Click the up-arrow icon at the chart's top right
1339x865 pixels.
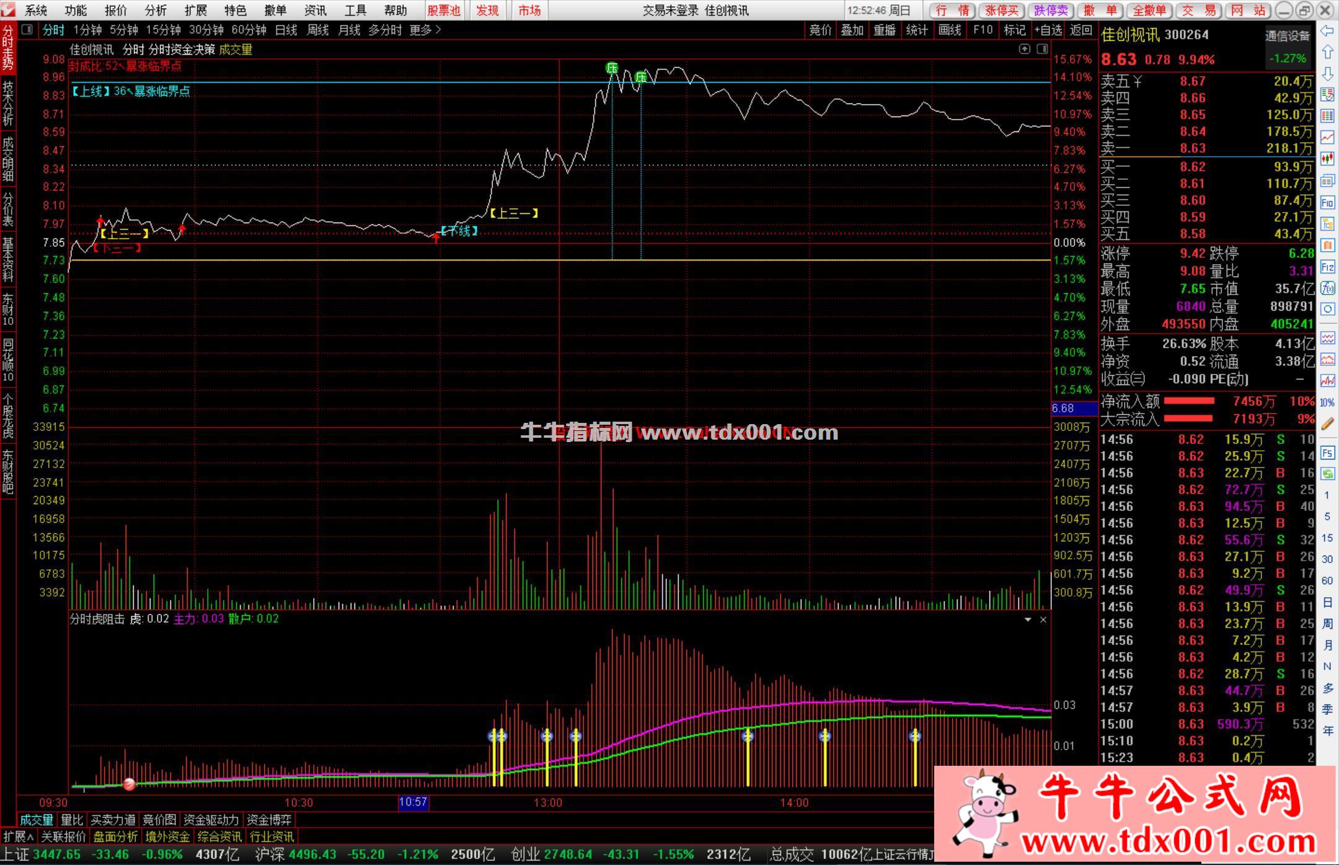(1025, 49)
